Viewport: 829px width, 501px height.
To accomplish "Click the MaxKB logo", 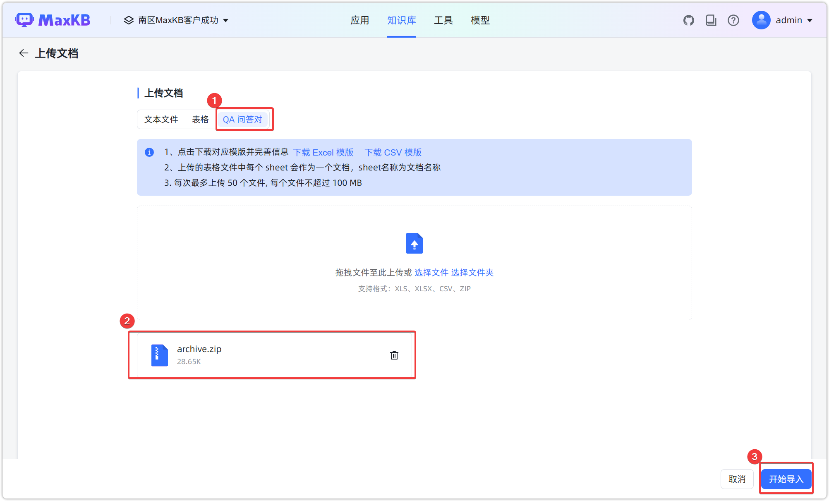I will pyautogui.click(x=53, y=20).
